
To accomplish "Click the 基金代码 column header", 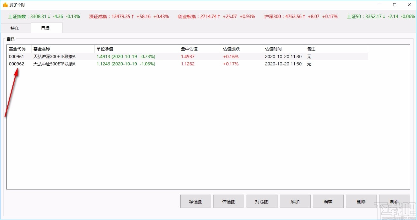I will 18,49.
